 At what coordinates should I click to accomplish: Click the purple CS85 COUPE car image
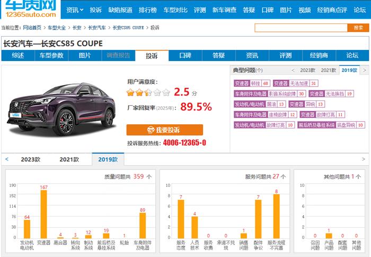click(62, 109)
